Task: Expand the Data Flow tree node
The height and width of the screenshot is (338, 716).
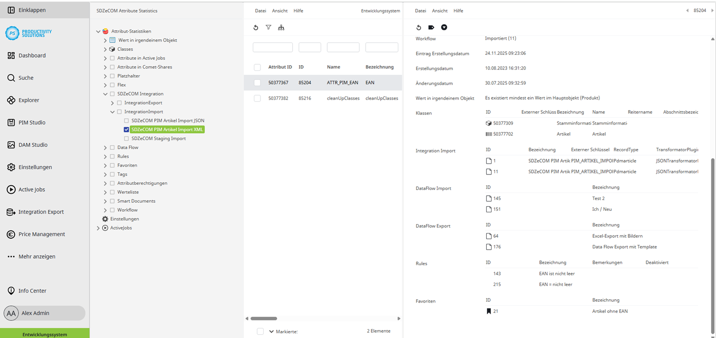Action: tap(105, 147)
